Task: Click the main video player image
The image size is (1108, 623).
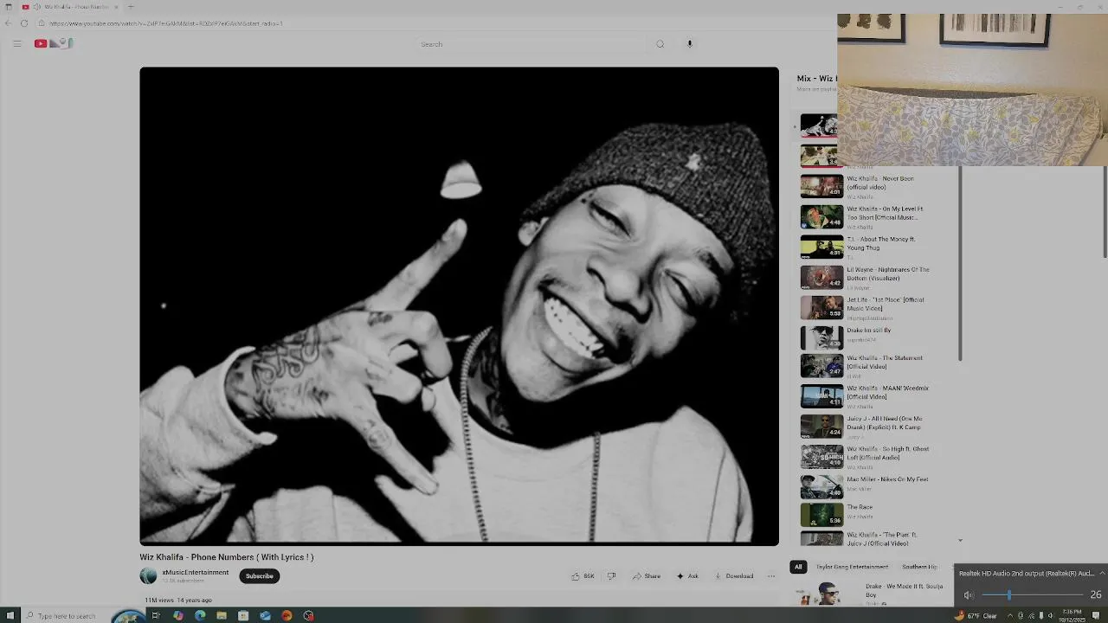Action: click(x=459, y=305)
